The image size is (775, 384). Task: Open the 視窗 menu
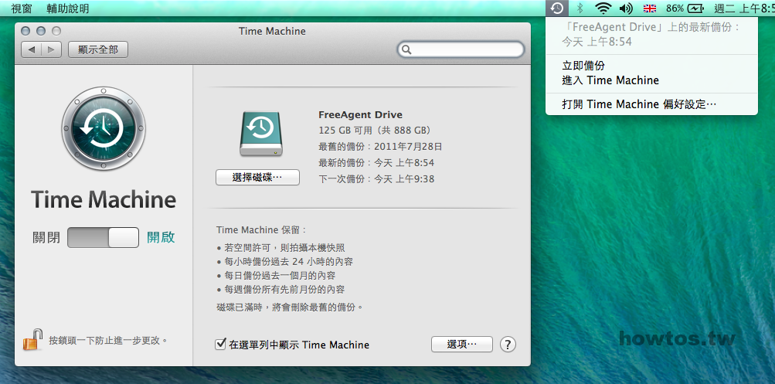click(x=22, y=8)
